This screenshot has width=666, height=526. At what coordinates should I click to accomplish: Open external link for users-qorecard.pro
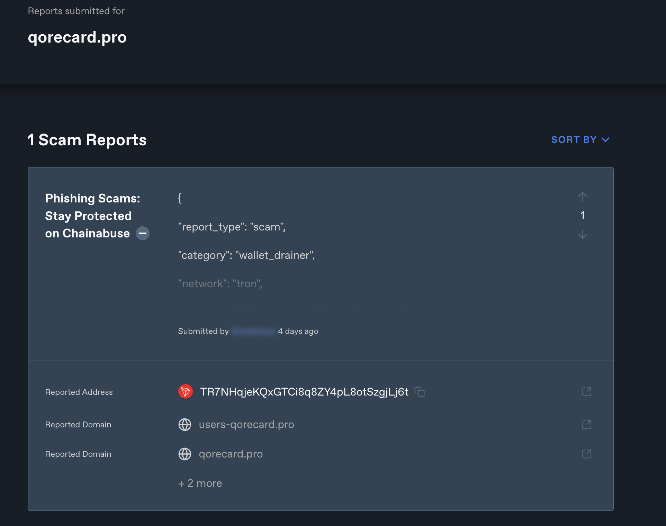click(x=587, y=425)
